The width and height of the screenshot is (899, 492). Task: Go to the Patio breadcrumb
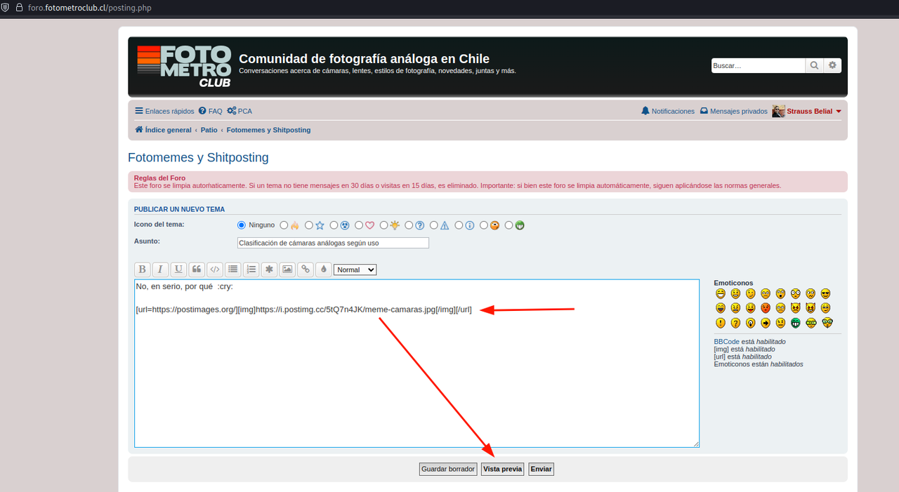click(209, 130)
